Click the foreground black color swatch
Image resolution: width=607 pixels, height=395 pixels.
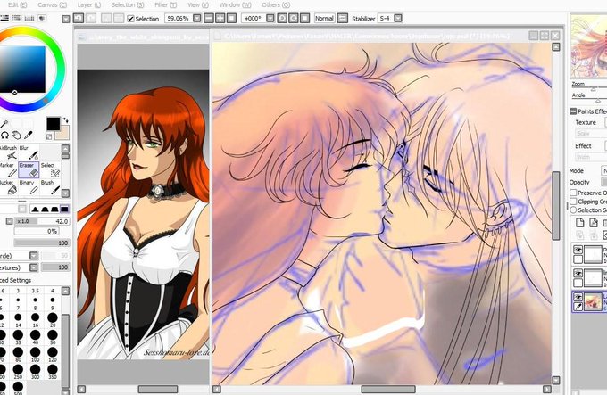point(54,124)
